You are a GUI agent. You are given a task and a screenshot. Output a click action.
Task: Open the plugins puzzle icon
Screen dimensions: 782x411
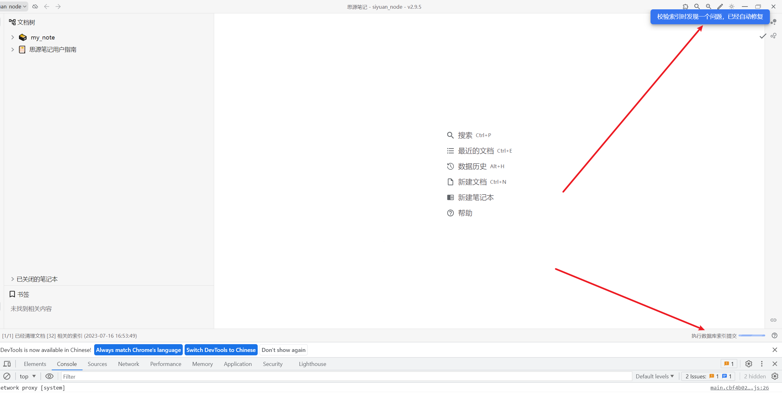pos(685,7)
